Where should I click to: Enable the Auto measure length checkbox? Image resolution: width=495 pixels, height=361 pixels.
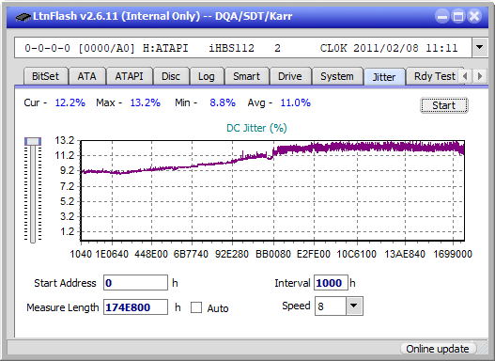(196, 307)
